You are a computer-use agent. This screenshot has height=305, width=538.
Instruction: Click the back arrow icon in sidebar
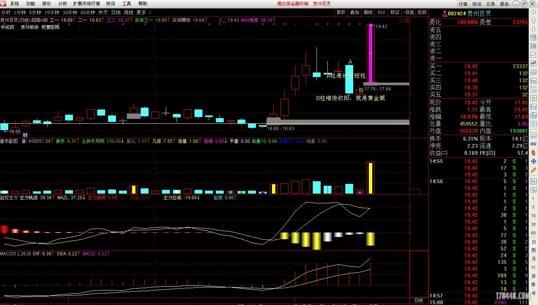533,12
